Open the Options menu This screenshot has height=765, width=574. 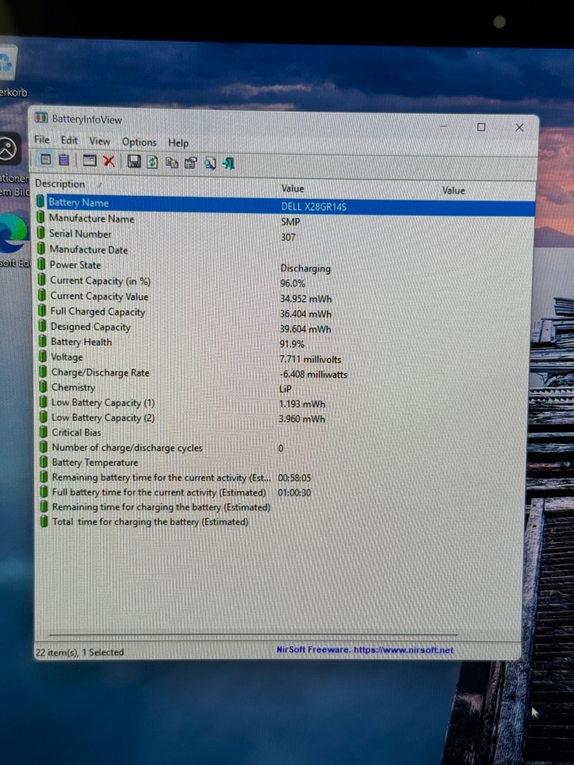[139, 142]
